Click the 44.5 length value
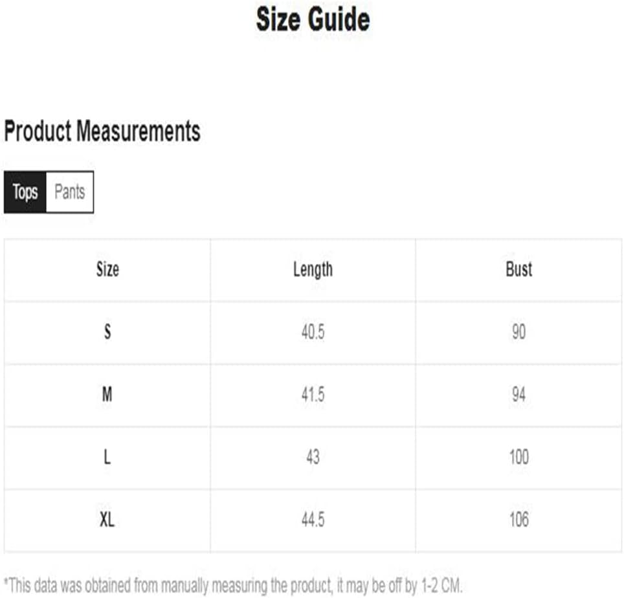The width and height of the screenshot is (624, 598). coord(313,519)
